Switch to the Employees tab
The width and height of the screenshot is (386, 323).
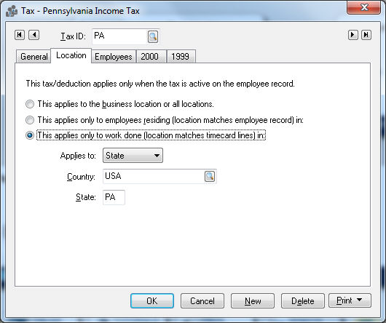[x=114, y=57]
